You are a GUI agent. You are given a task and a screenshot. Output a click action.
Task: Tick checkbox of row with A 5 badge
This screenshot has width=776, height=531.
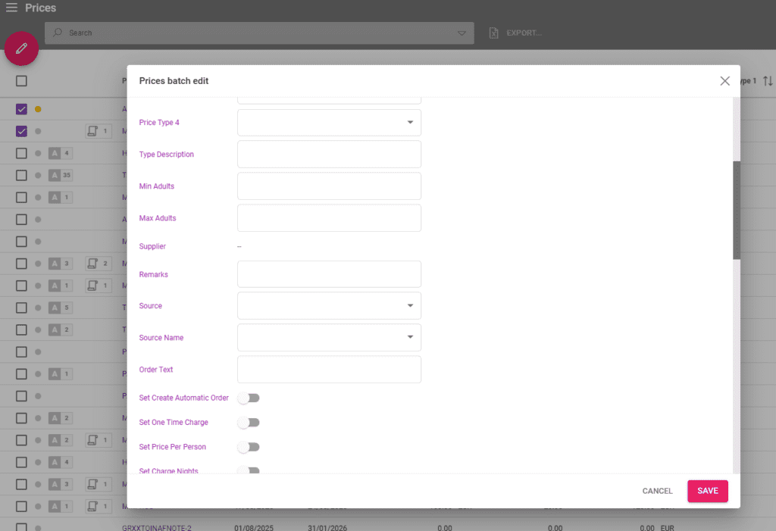click(21, 308)
